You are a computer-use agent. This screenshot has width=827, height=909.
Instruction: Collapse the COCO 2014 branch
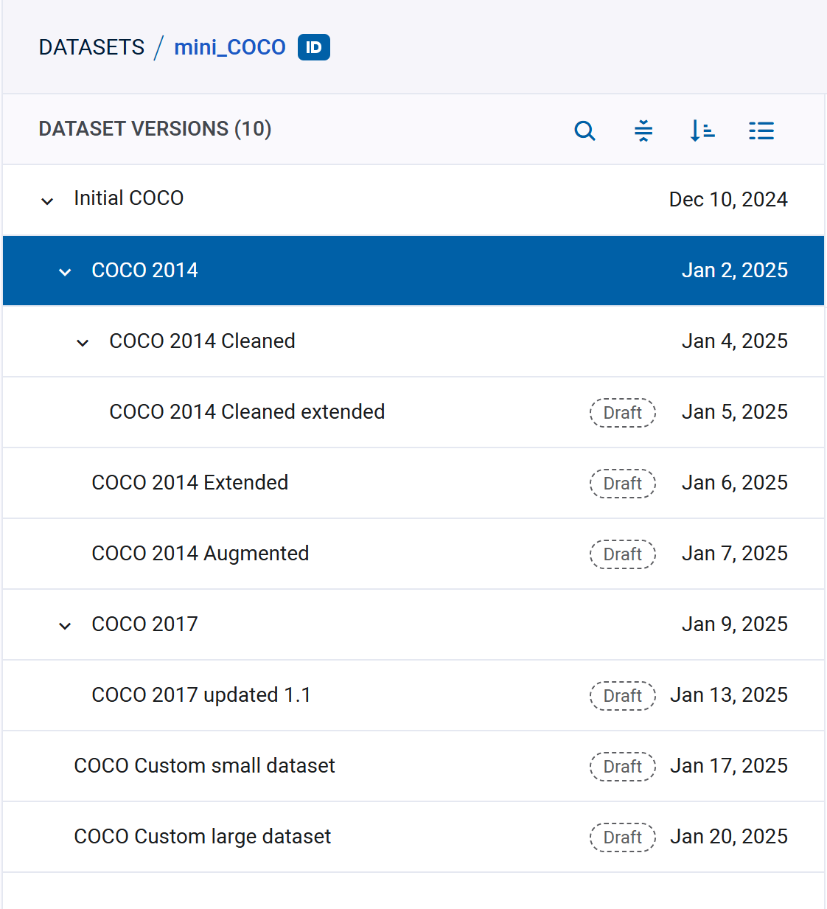(x=65, y=271)
